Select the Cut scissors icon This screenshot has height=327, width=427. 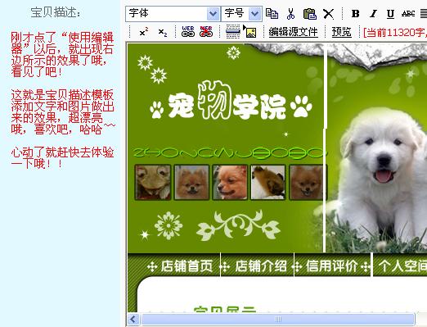click(290, 14)
